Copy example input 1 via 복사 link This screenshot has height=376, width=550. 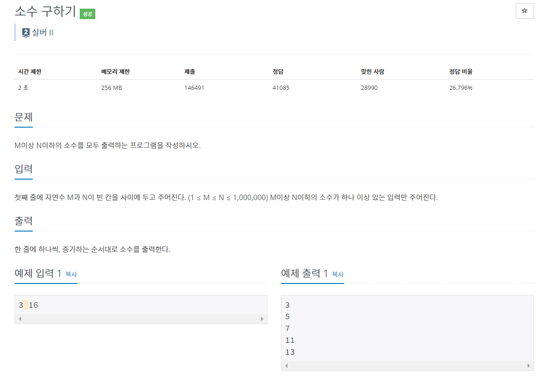click(71, 274)
